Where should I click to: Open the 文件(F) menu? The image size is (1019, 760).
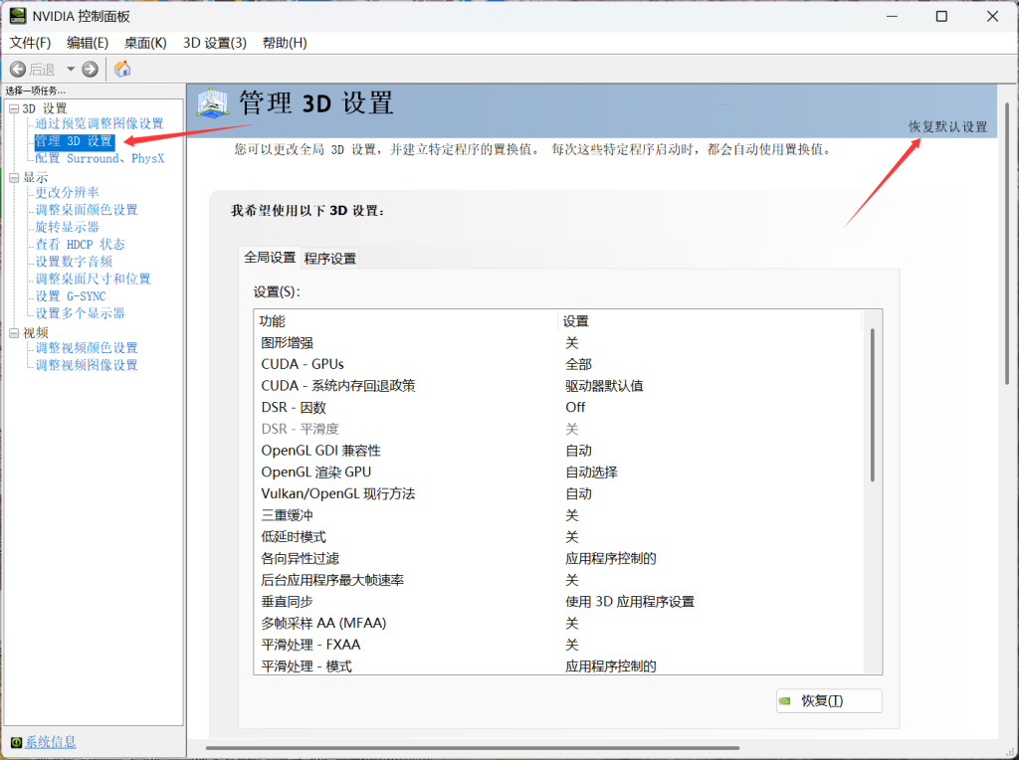(30, 43)
